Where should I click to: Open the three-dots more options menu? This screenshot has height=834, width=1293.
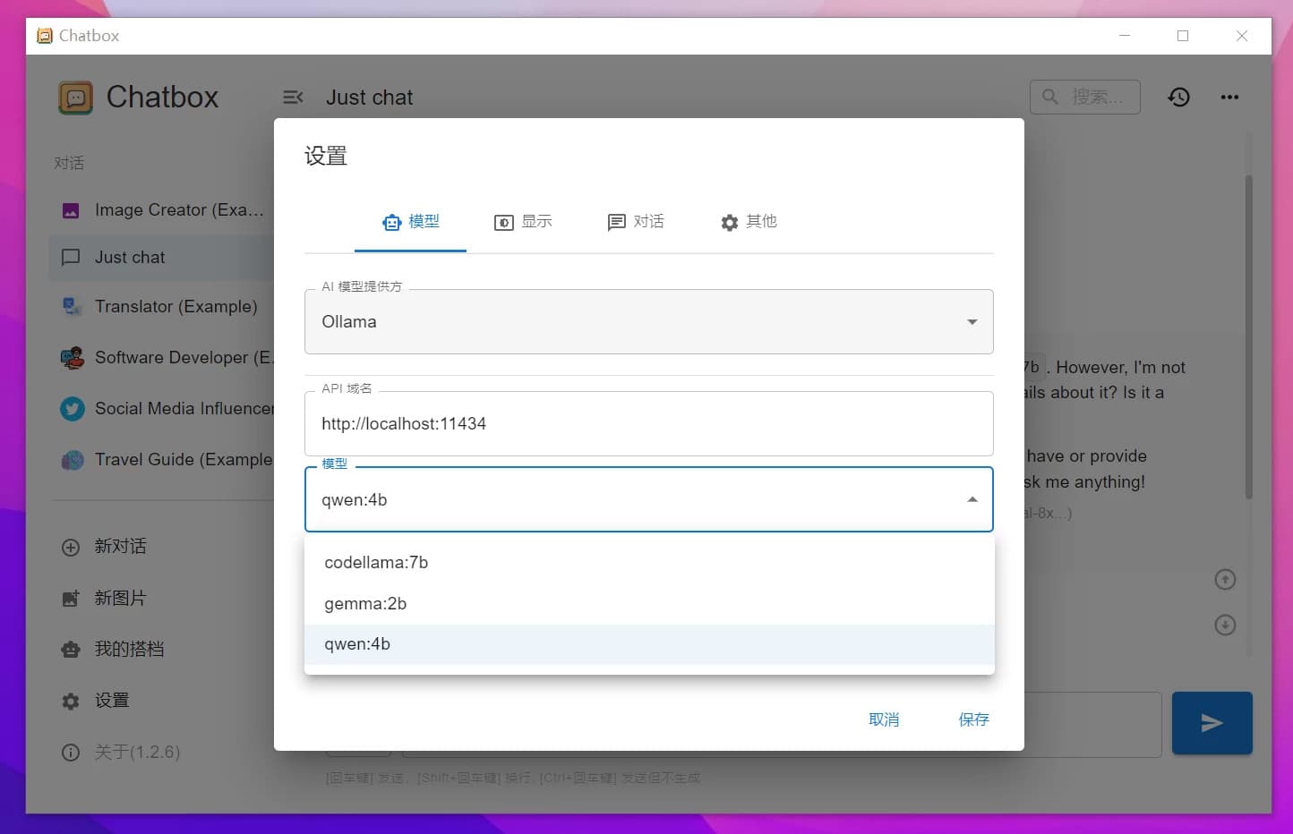pos(1229,97)
